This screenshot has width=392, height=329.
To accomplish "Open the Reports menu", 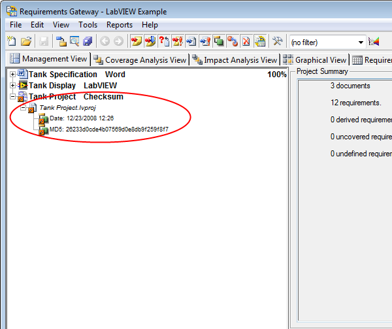I will 120,25.
